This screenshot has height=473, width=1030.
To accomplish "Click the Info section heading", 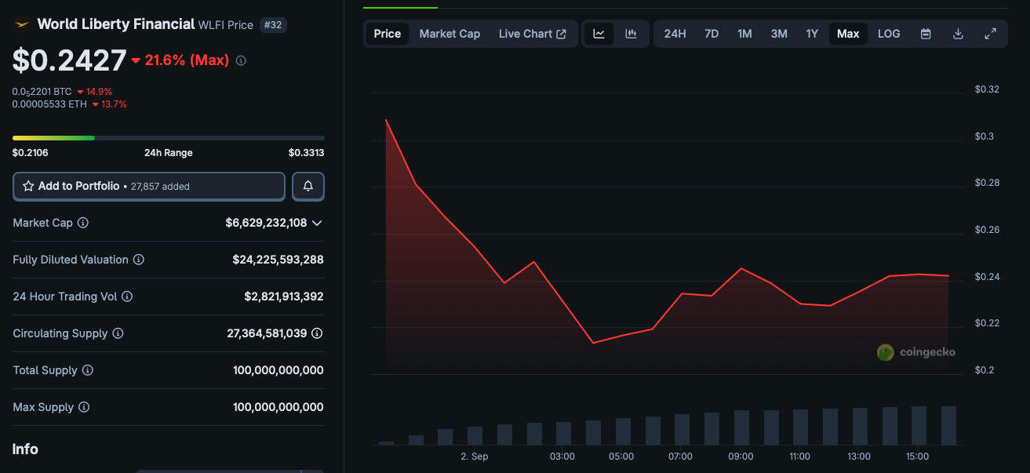I will (25, 449).
